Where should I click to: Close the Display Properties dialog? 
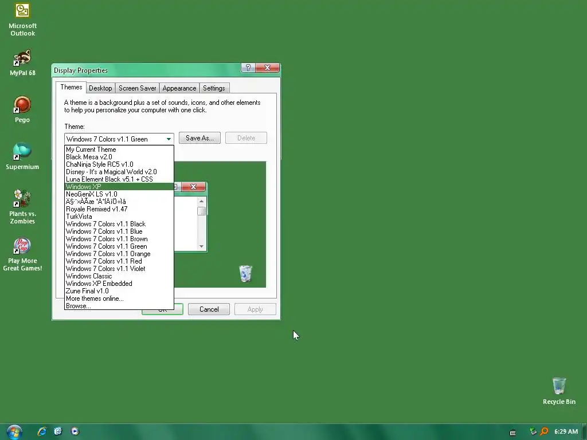[267, 68]
